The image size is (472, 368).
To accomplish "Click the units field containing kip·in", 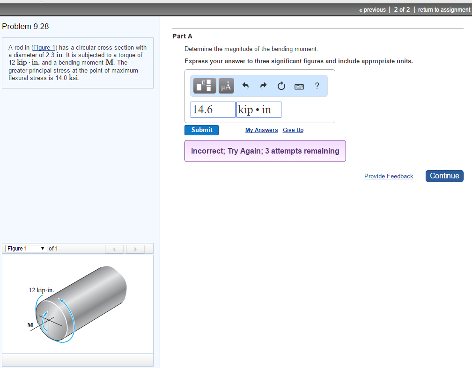I will pos(258,110).
